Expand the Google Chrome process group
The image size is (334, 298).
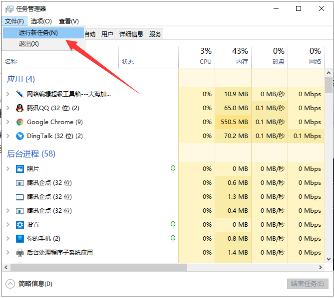click(7, 122)
